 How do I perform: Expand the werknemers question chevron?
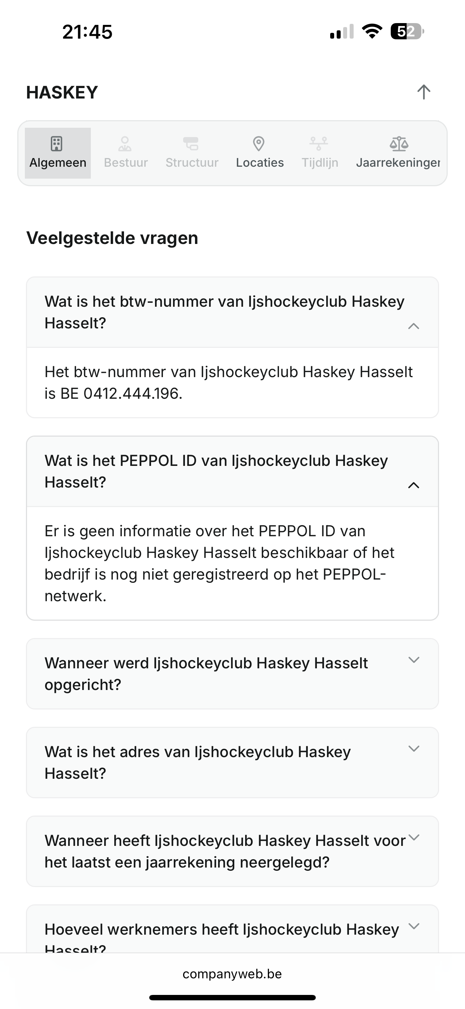coord(414,926)
